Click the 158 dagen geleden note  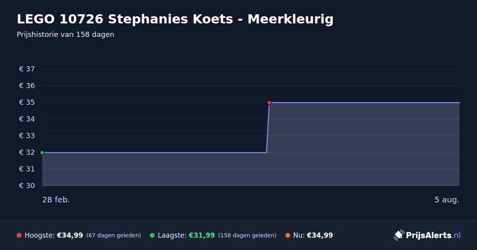pos(247,235)
